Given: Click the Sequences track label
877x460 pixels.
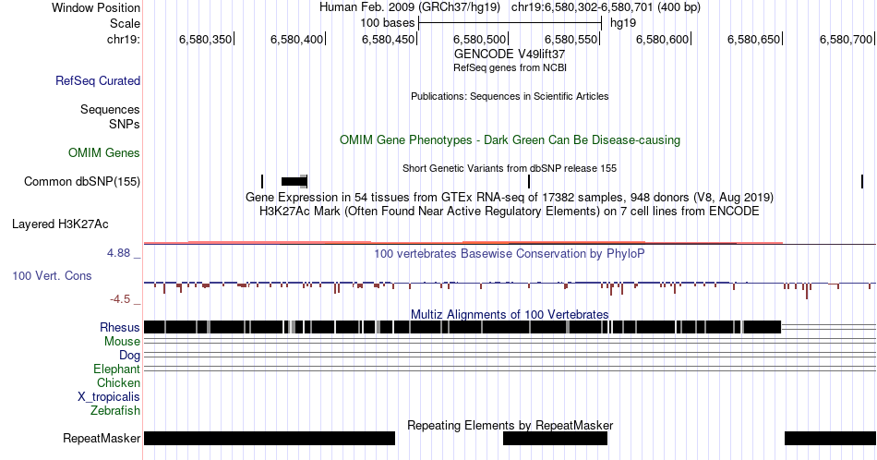Looking at the screenshot, I should click(110, 109).
